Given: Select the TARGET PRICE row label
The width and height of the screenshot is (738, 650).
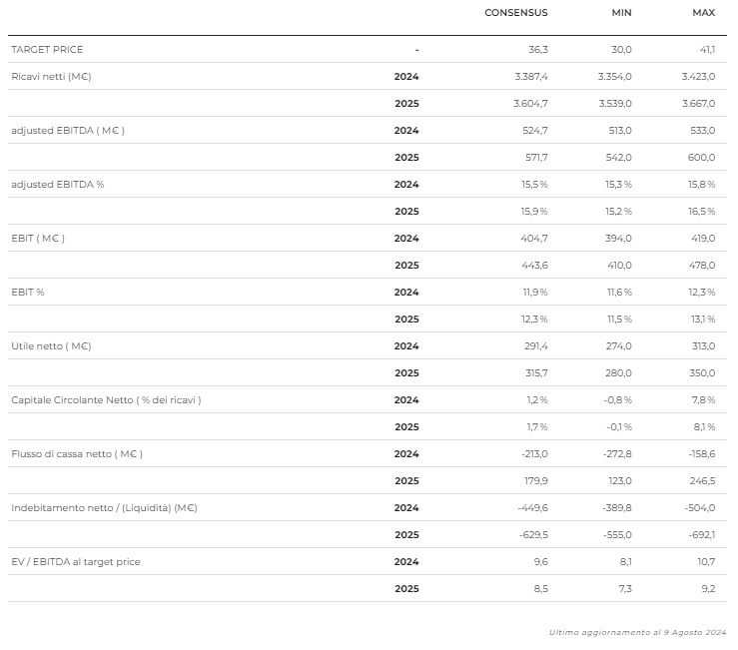Looking at the screenshot, I should [x=47, y=49].
